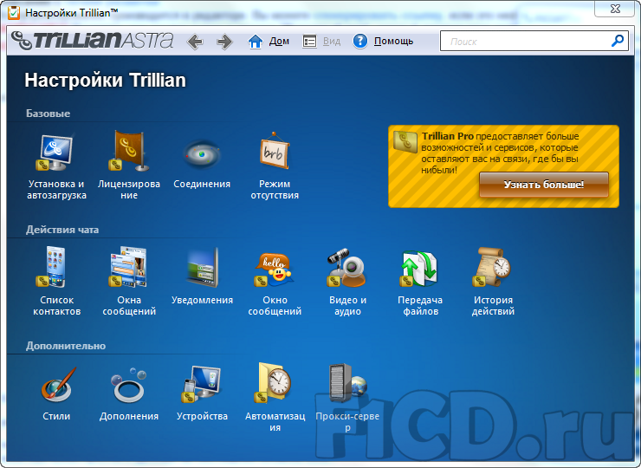Return to Дом home page

tap(269, 42)
